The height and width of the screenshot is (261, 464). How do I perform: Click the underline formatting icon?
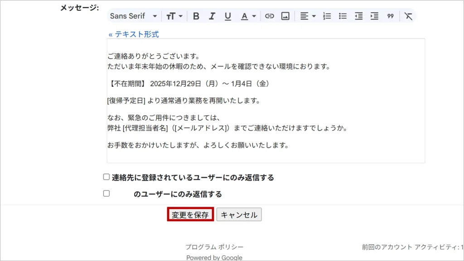[227, 16]
